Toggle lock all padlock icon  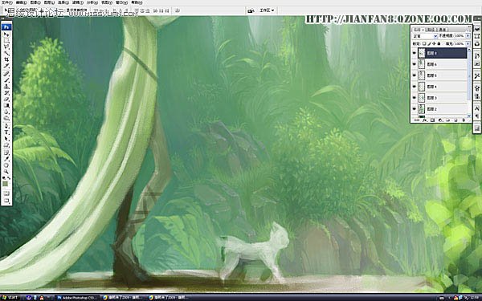click(439, 43)
